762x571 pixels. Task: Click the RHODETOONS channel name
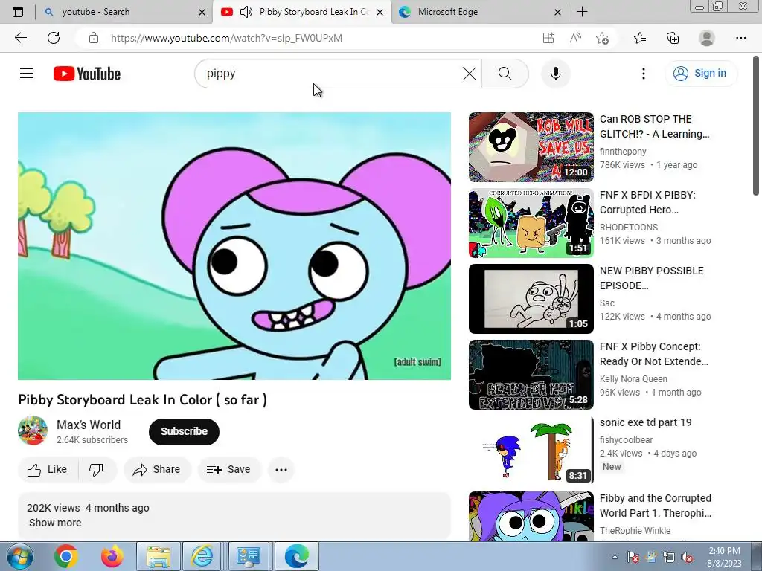tap(629, 228)
